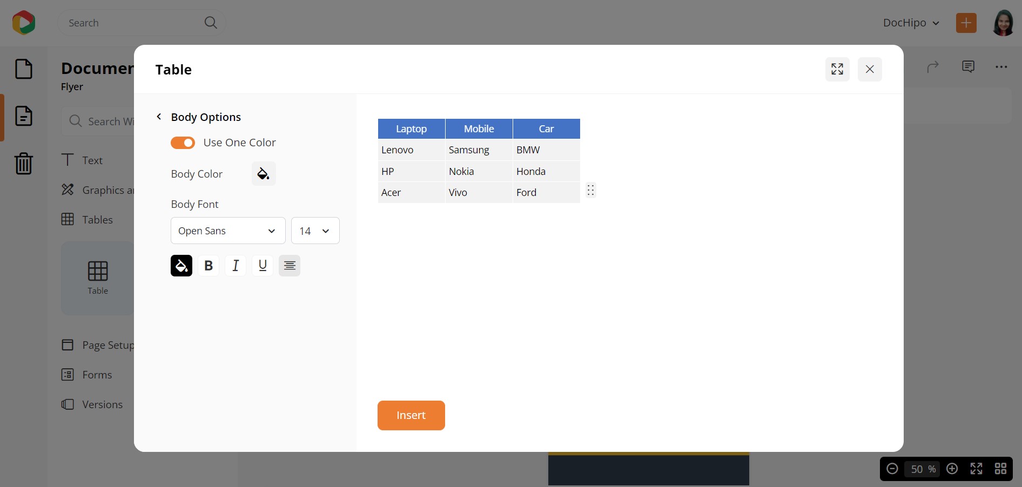The image size is (1022, 487).
Task: Click the DocHipo logo icon
Action: click(x=24, y=23)
